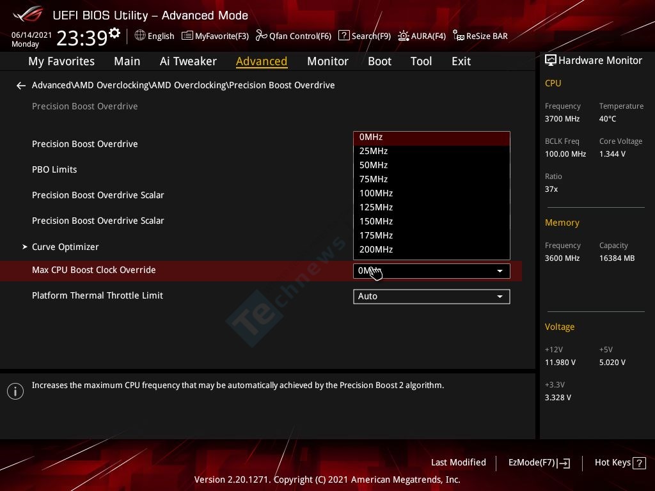655x491 pixels.
Task: Click the Version 2.20.1271 copyright line
Action: (327, 479)
